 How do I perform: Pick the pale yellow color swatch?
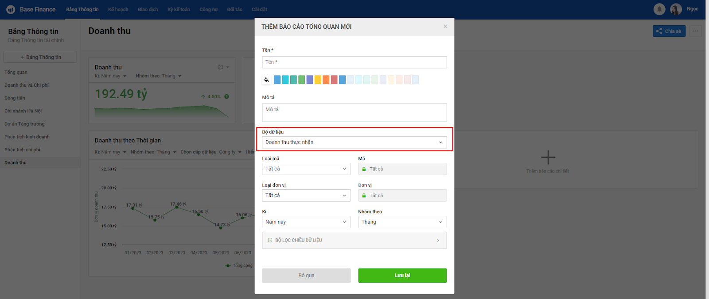pos(391,80)
